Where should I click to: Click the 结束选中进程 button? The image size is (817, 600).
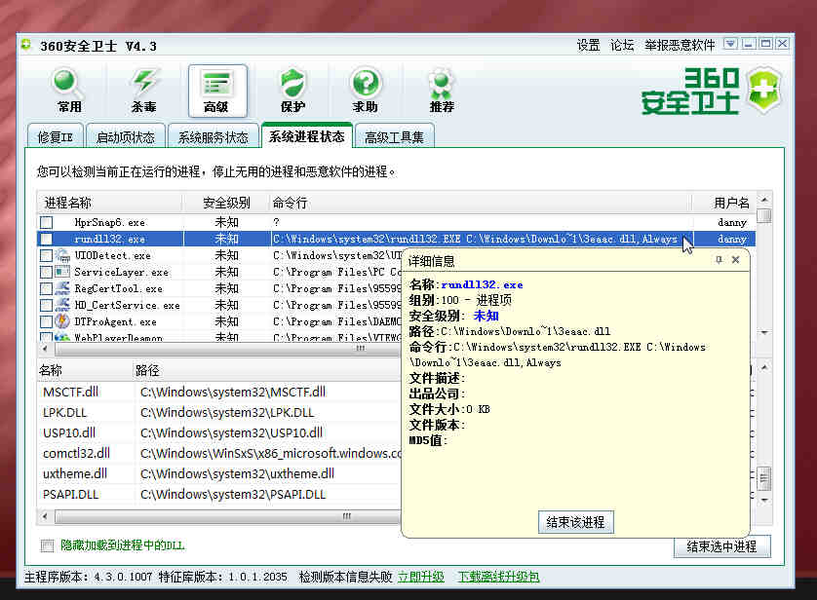click(x=721, y=546)
